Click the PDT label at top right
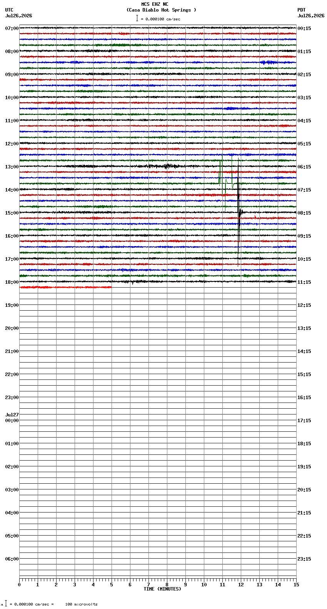The height and width of the screenshot is (609, 327). click(301, 10)
